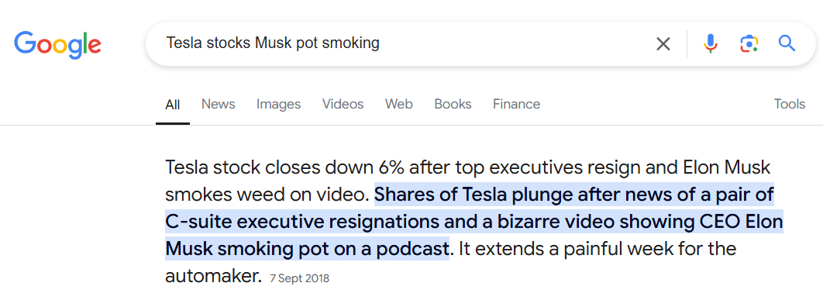Open the Videos tab

[x=343, y=104]
